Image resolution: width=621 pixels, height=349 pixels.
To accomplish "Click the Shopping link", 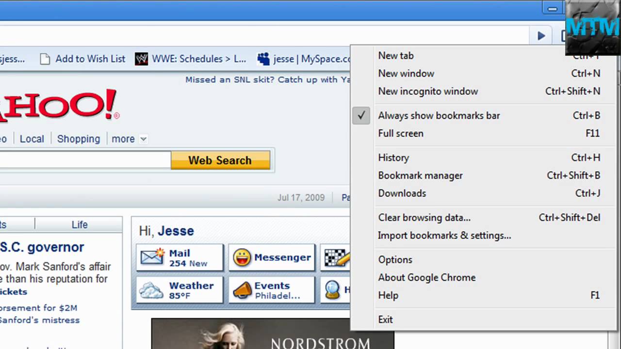I will [79, 139].
